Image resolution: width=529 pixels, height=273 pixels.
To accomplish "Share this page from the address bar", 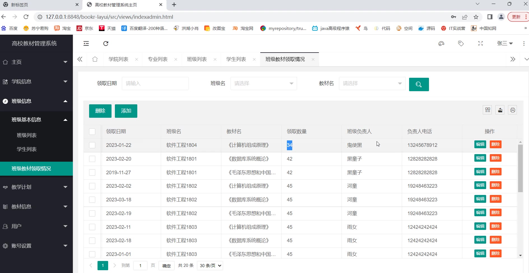I will [465, 17].
